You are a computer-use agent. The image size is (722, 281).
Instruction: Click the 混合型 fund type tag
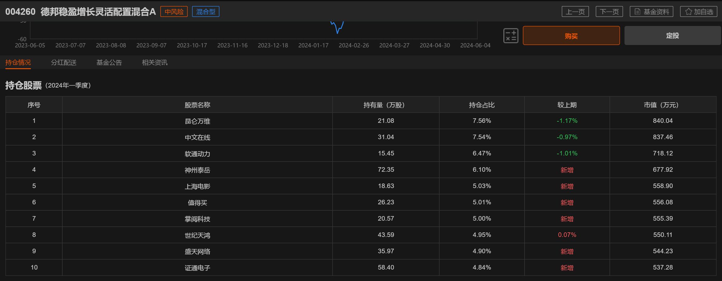click(x=206, y=12)
